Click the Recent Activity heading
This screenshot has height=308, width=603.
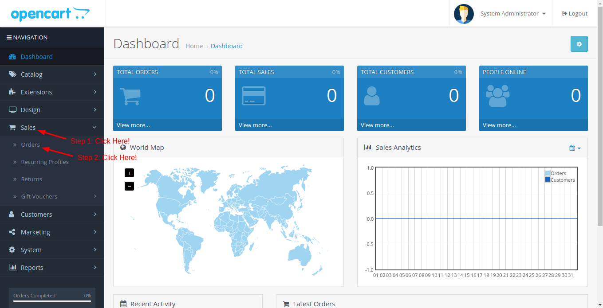(153, 304)
